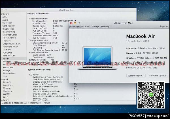This screenshot has height=119, width=170.
Task: Select Disc Burning in the sidebar
Action: 9,32
